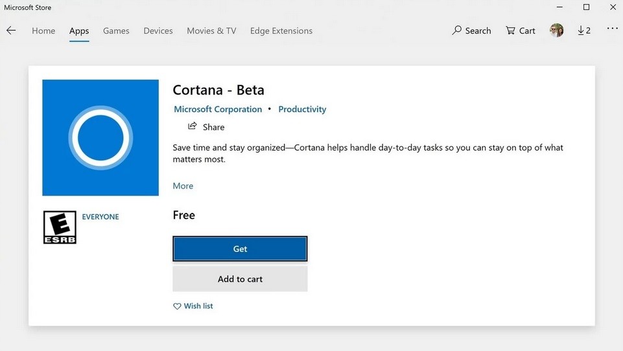Open the Microsoft Corporation publisher link

pyautogui.click(x=218, y=109)
